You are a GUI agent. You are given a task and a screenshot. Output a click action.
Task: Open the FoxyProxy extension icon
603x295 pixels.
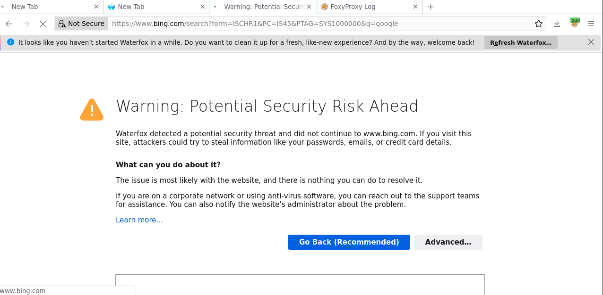pos(575,23)
